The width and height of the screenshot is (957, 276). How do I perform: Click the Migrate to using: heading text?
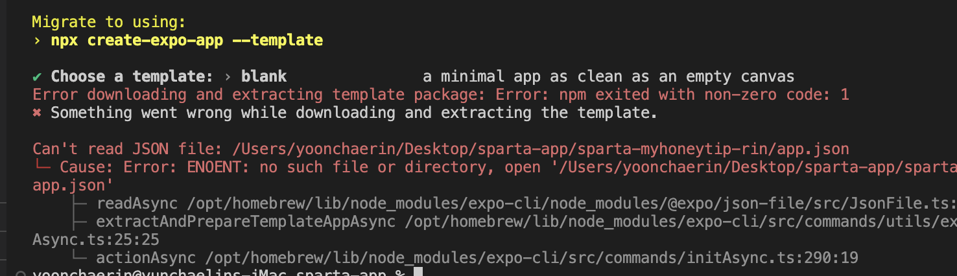(109, 22)
